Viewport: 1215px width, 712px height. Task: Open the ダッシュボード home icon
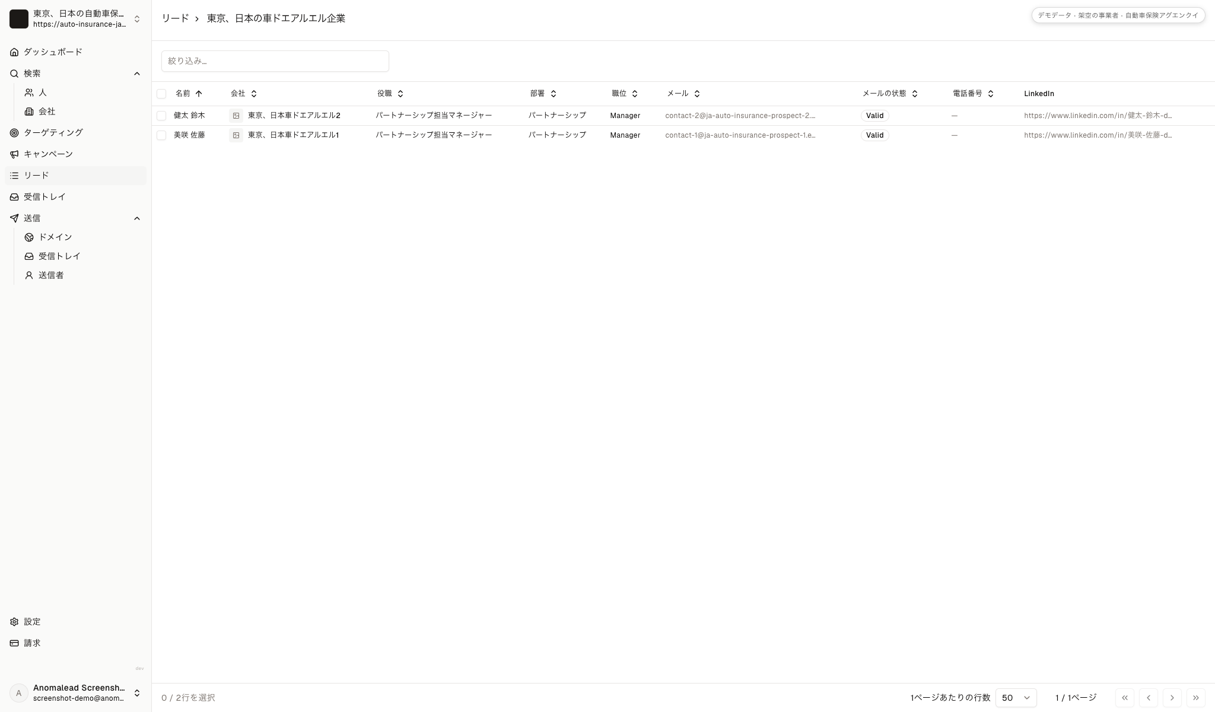(x=14, y=52)
